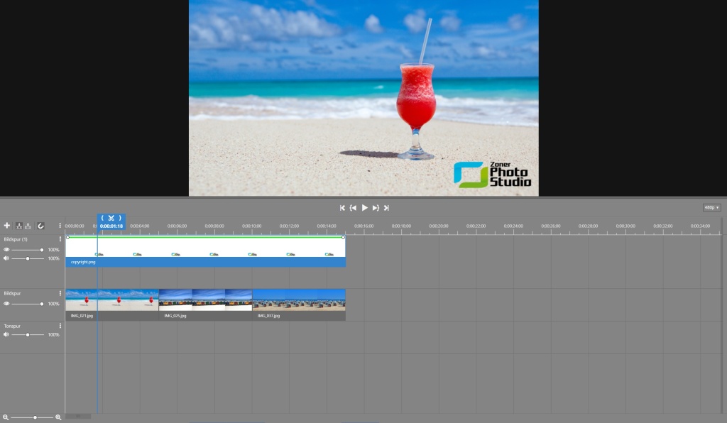Set trim start bracket on playhead
727x423 pixels.
102,218
